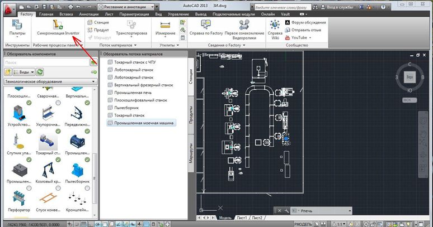Click the Поиск component search field

pos(46,63)
